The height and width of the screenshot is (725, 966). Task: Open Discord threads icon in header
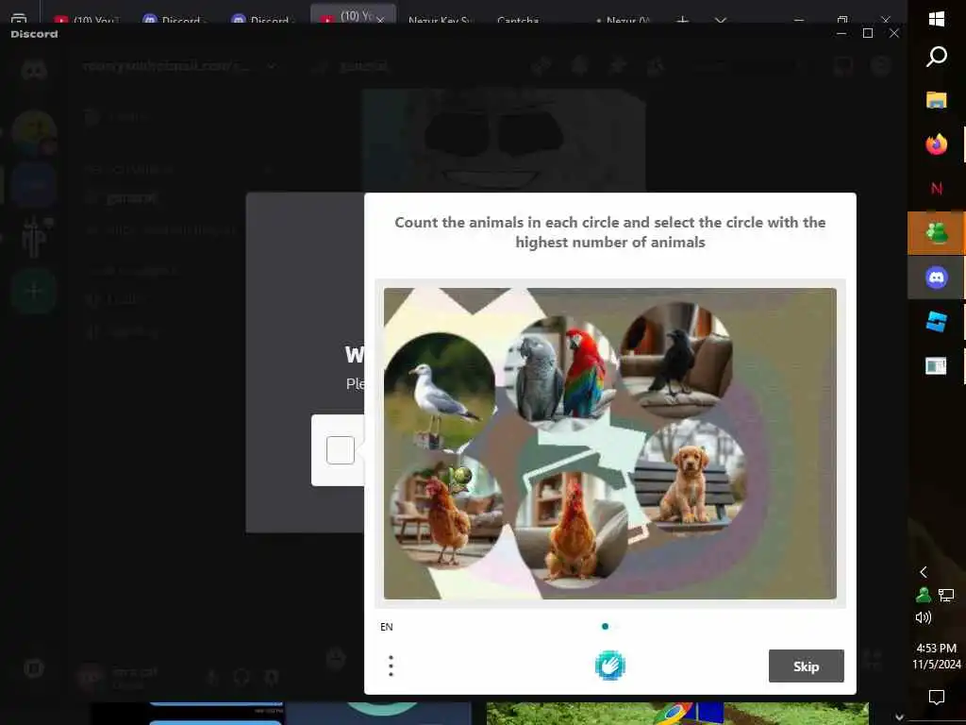pyautogui.click(x=541, y=66)
